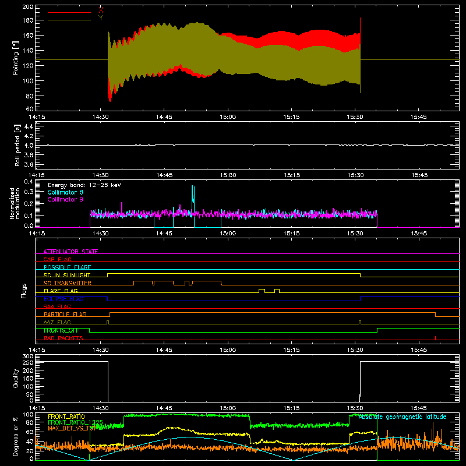Viewport: 466px width, 466px height.
Task: Click the green FRONTS_OFF label
Action: [61, 330]
